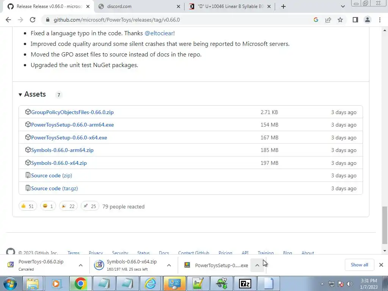388x291 pixels.
Task: Open the tab search dropdown arrow
Action: (343, 6)
